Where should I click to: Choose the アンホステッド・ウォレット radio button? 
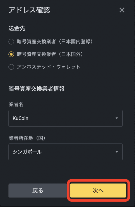(x=11, y=67)
